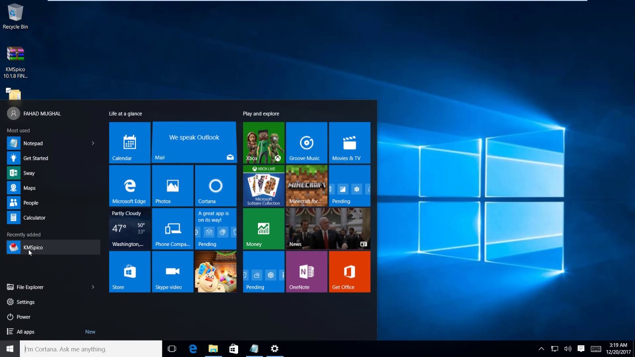Viewport: 635px width, 357px height.
Task: Open the Calendar tile
Action: (129, 142)
